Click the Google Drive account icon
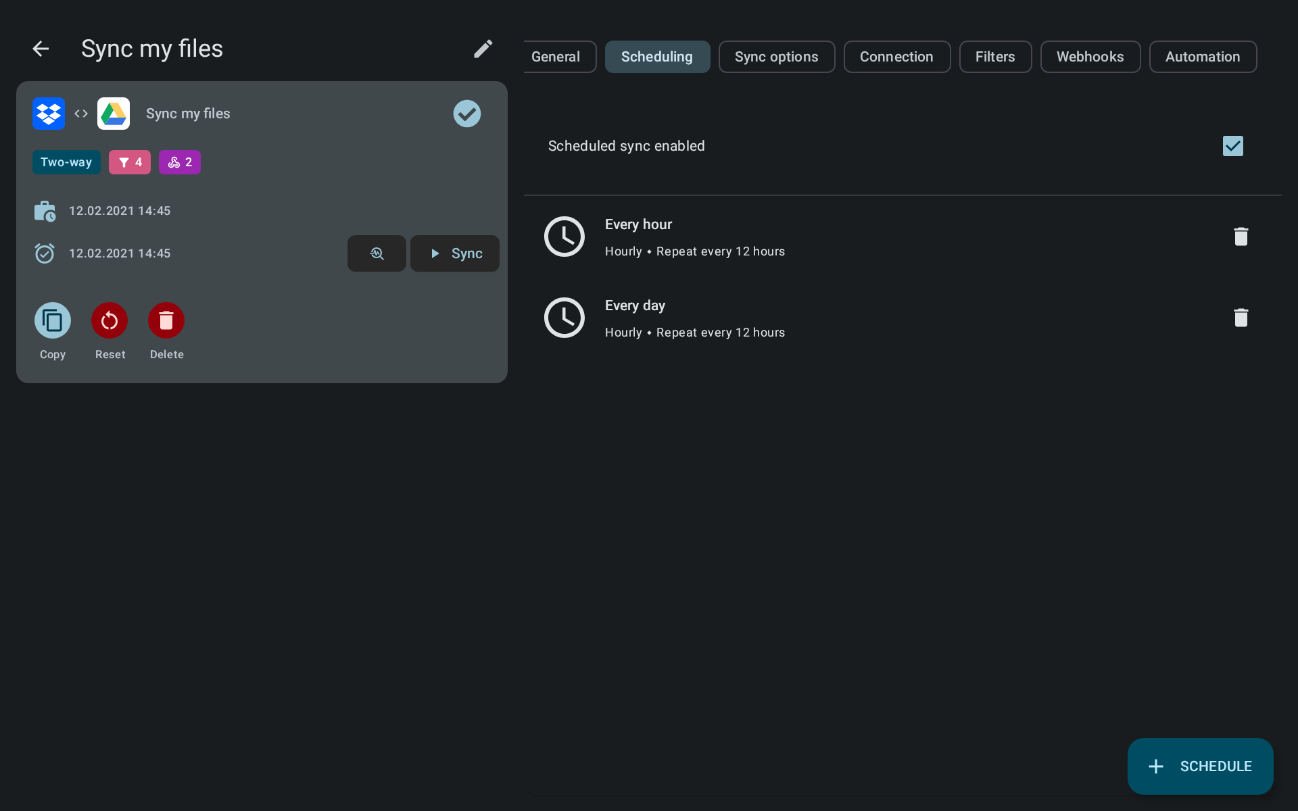Viewport: 1298px width, 811px height. (114, 114)
